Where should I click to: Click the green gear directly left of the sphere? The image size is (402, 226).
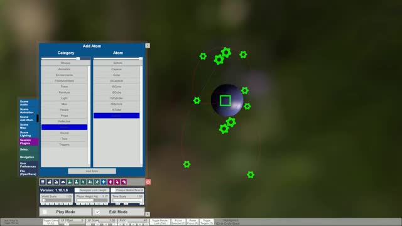point(197,100)
